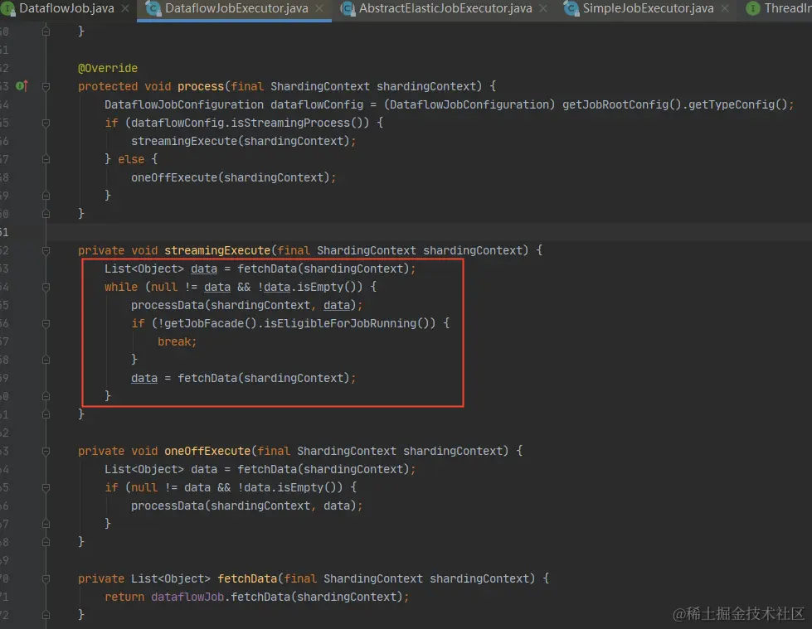Close the DataflowJob.java tab
The image size is (812, 629).
pos(125,9)
